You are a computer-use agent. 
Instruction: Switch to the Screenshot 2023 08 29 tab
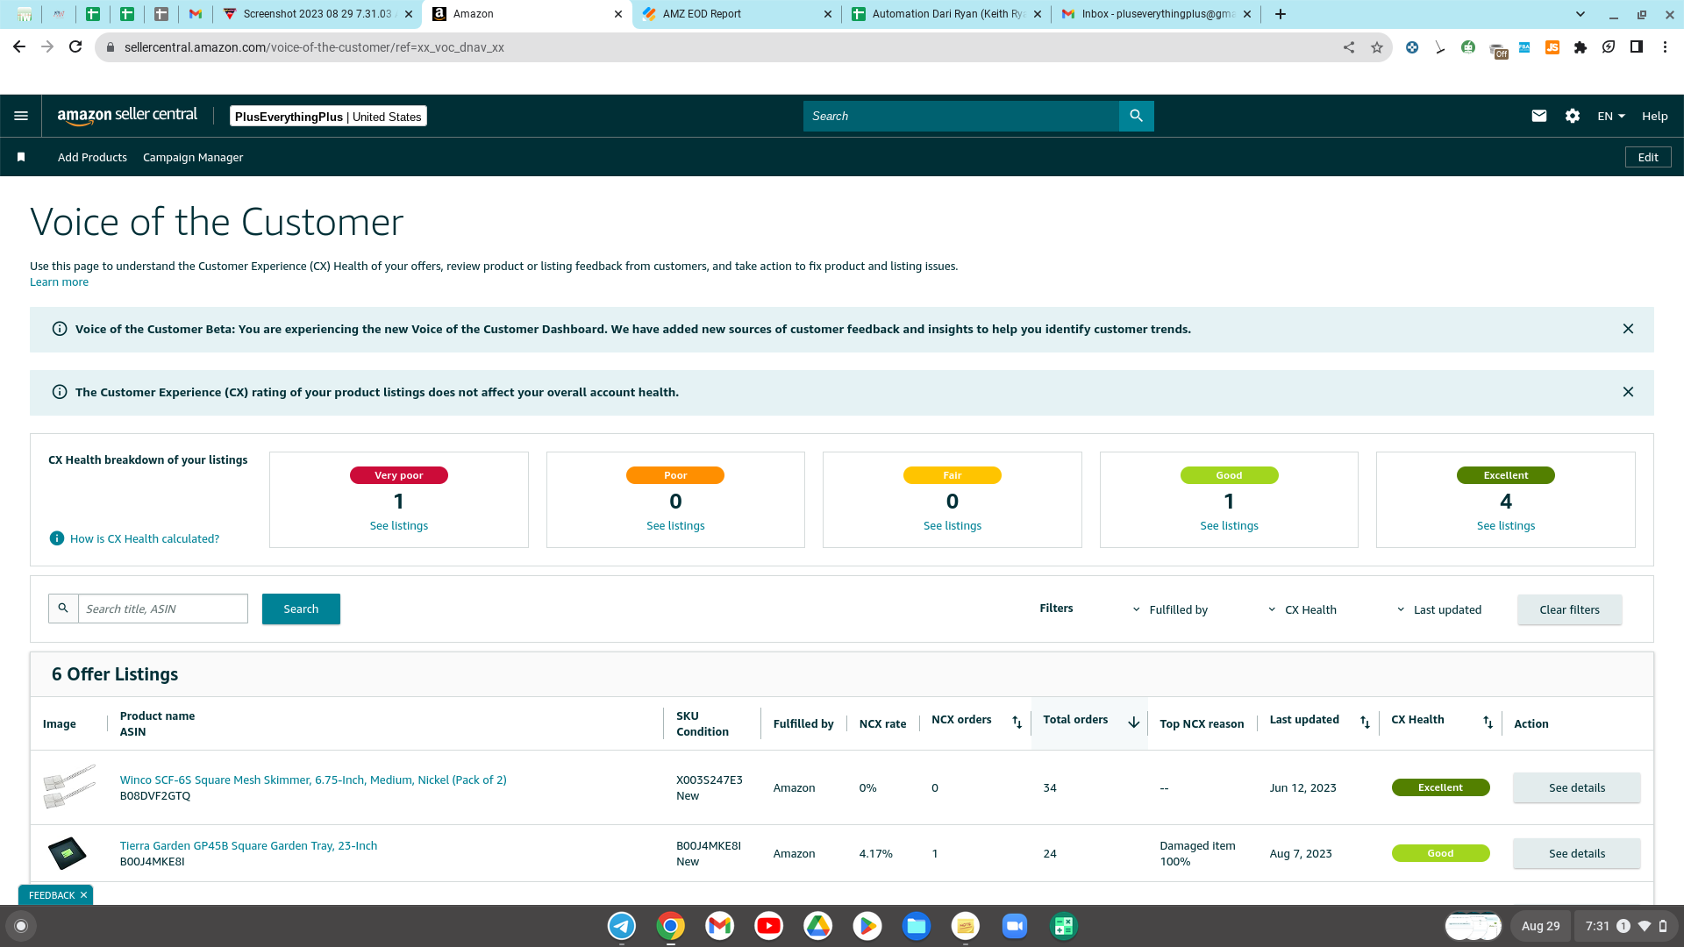coord(318,14)
